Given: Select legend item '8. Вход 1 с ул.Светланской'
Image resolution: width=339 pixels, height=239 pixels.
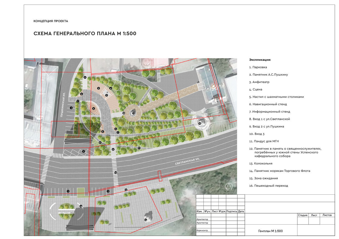Looking at the screenshot, I should point(270,119).
